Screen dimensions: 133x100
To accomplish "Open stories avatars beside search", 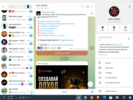I will [28, 7].
